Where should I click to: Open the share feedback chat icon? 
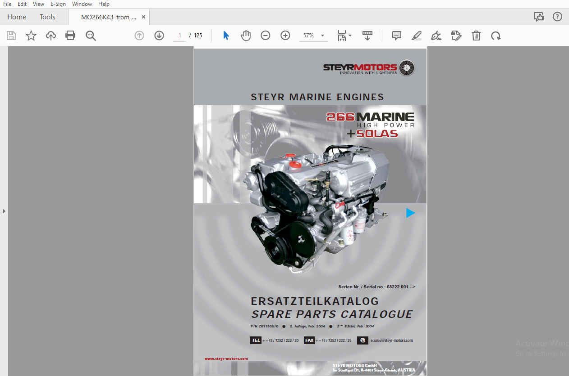[539, 17]
